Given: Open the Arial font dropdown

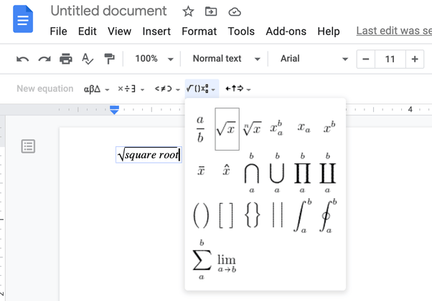Looking at the screenshot, I should point(314,59).
